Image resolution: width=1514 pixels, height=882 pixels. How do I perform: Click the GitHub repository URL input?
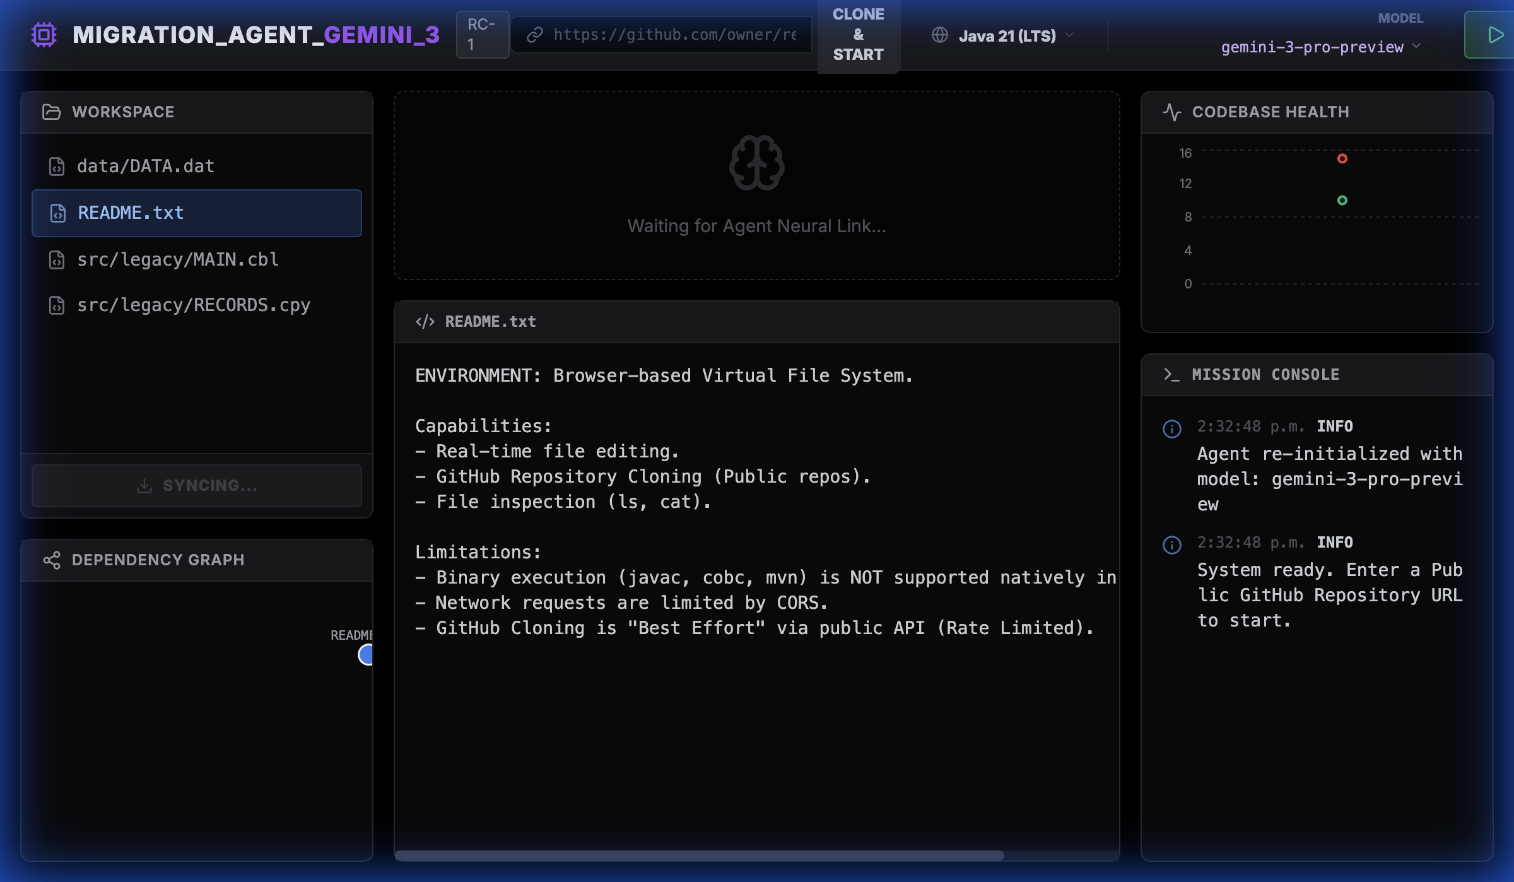pyautogui.click(x=674, y=35)
